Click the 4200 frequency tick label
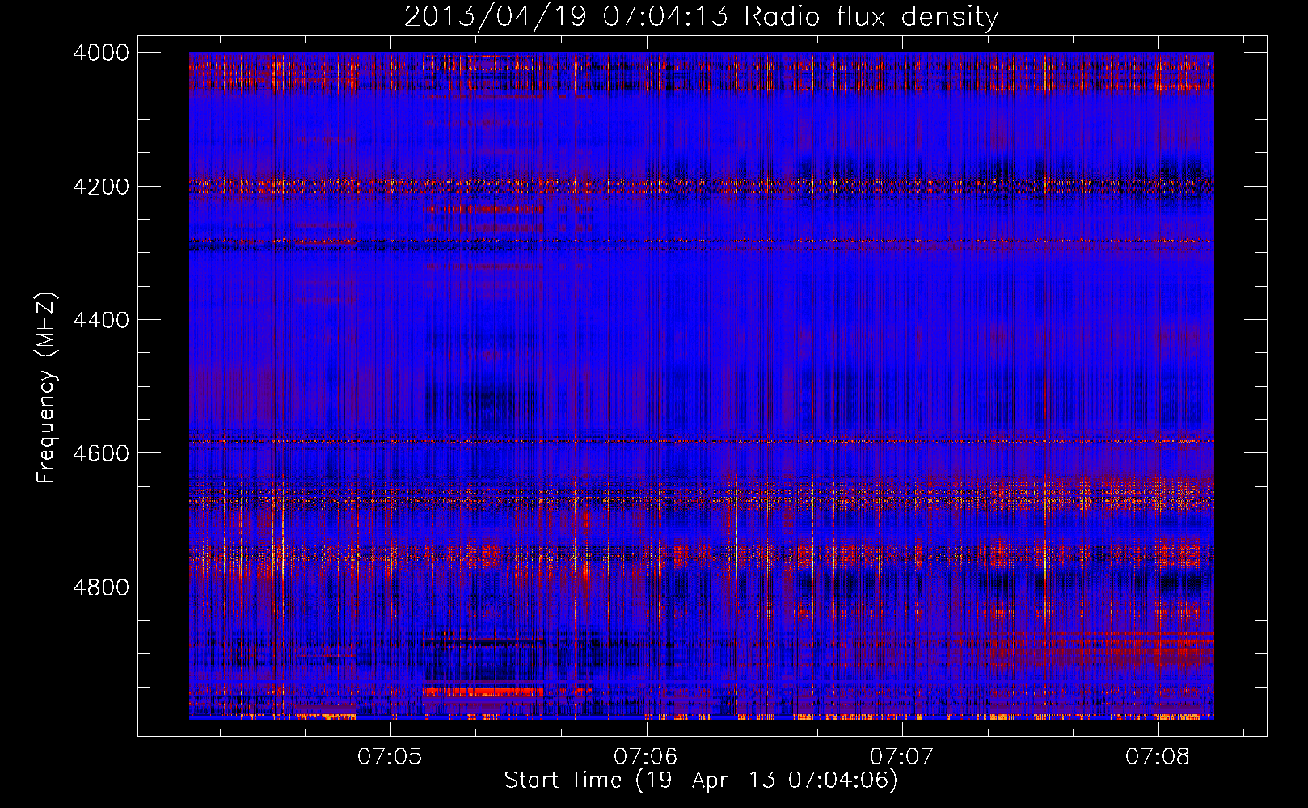This screenshot has height=808, width=1308. pos(101,186)
